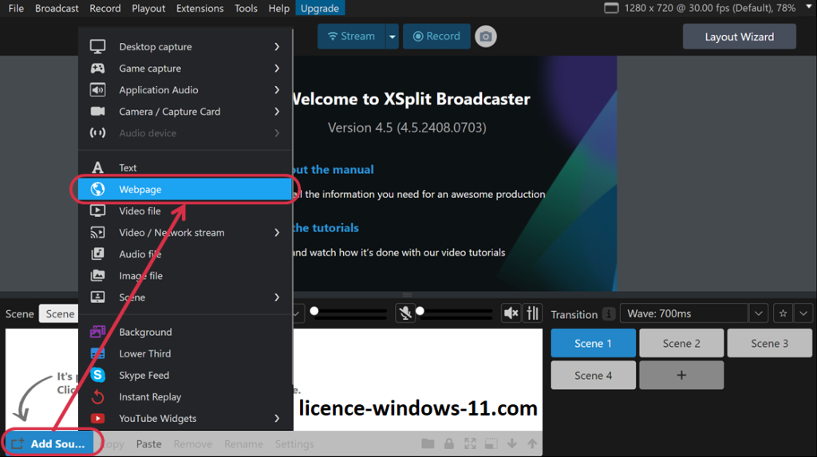Open the Extensions menu
The width and height of the screenshot is (817, 457).
pos(199,8)
